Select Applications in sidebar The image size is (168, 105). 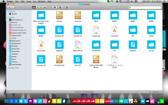pyautogui.click(x=15, y=41)
